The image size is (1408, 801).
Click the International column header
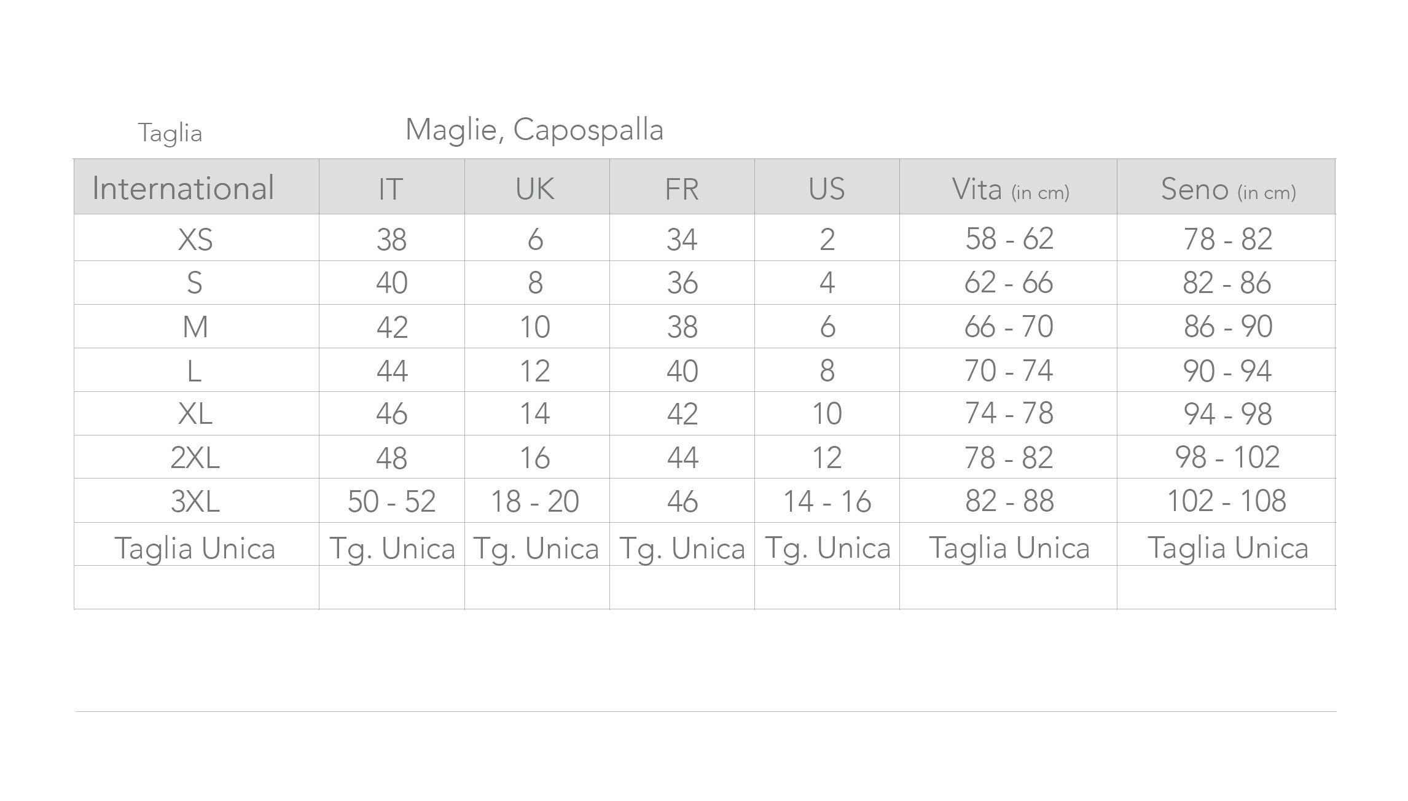pos(183,188)
